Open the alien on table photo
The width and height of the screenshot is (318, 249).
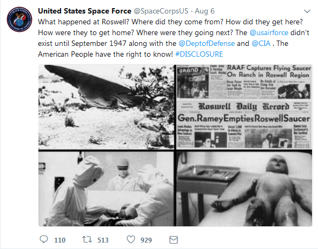pos(244,189)
